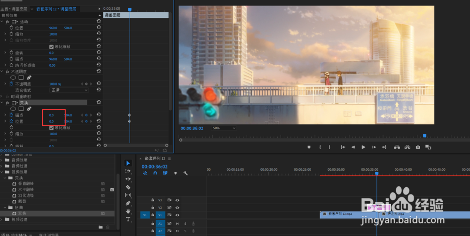This screenshot has height=236, width=470.
Task: Toggle uniform scale checkbox under Transform effect
Action: 51,128
